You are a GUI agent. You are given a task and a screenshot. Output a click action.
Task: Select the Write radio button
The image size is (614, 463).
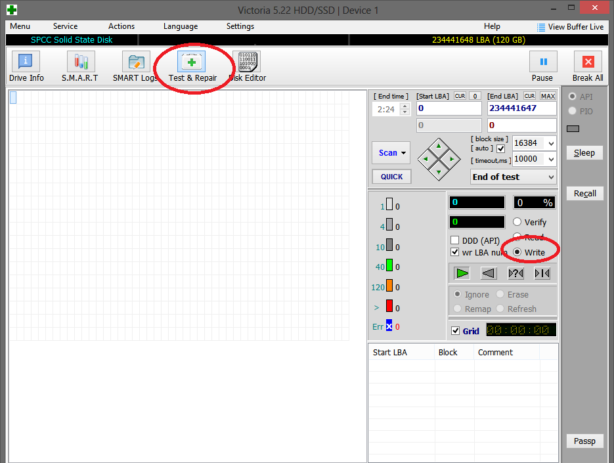(x=517, y=252)
